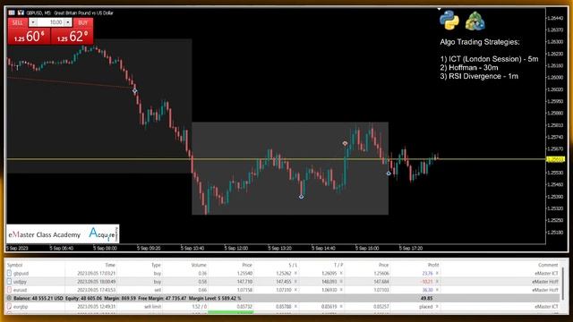Screen dimensions: 573x322
Task: Increase lot volume with up arrow
Action: [68, 22]
